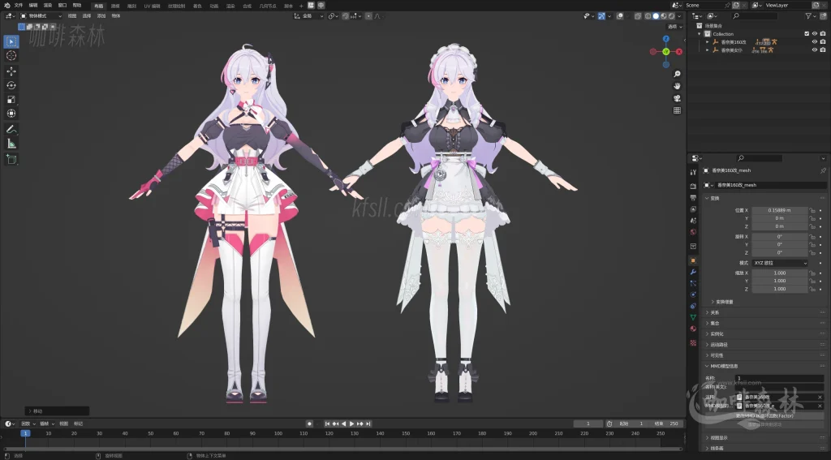The width and height of the screenshot is (831, 460).
Task: Click the timeline play button
Action: 351,424
